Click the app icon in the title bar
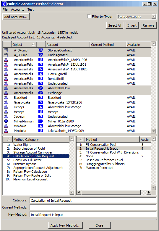Screen dimensions: 159x231 point(4,4)
